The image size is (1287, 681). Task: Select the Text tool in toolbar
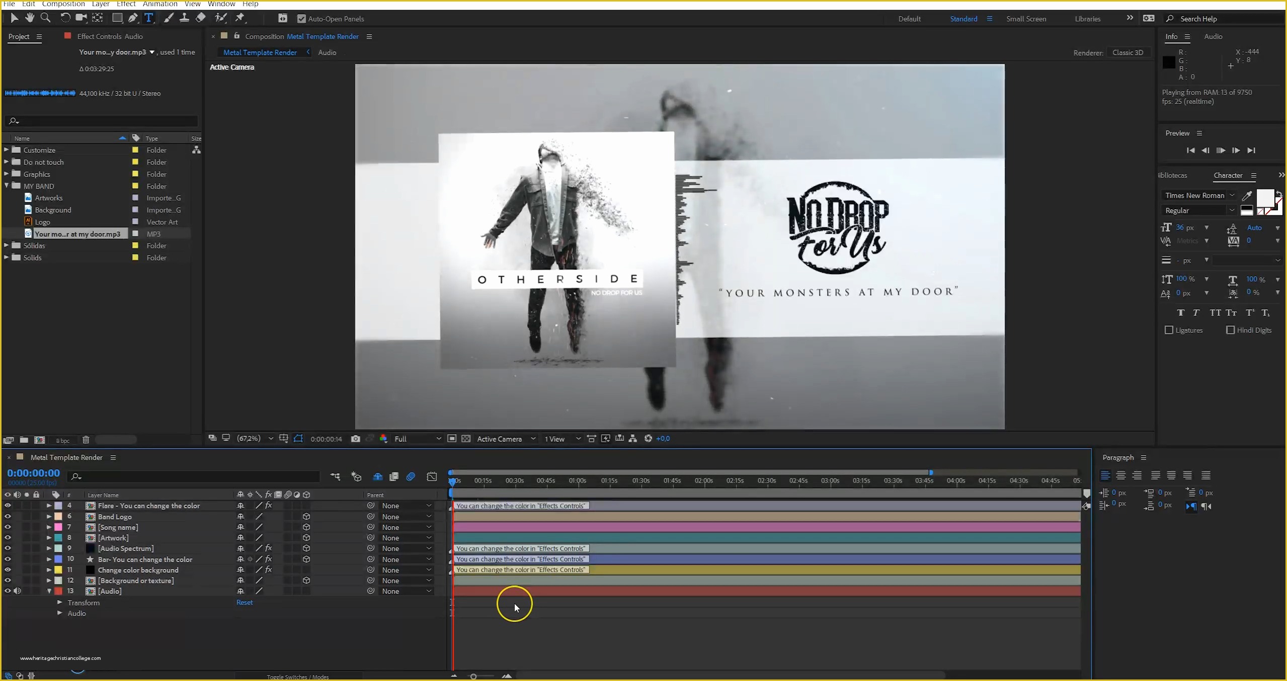click(148, 19)
